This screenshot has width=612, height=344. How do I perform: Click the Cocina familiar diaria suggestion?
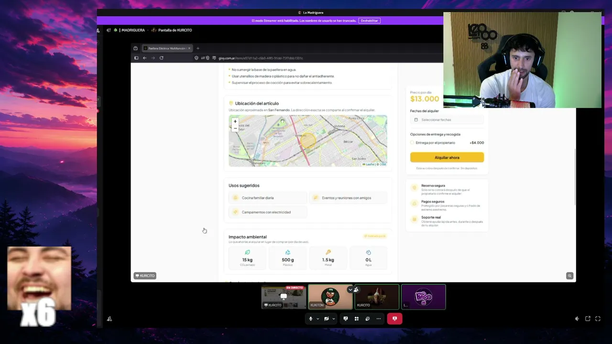(268, 198)
